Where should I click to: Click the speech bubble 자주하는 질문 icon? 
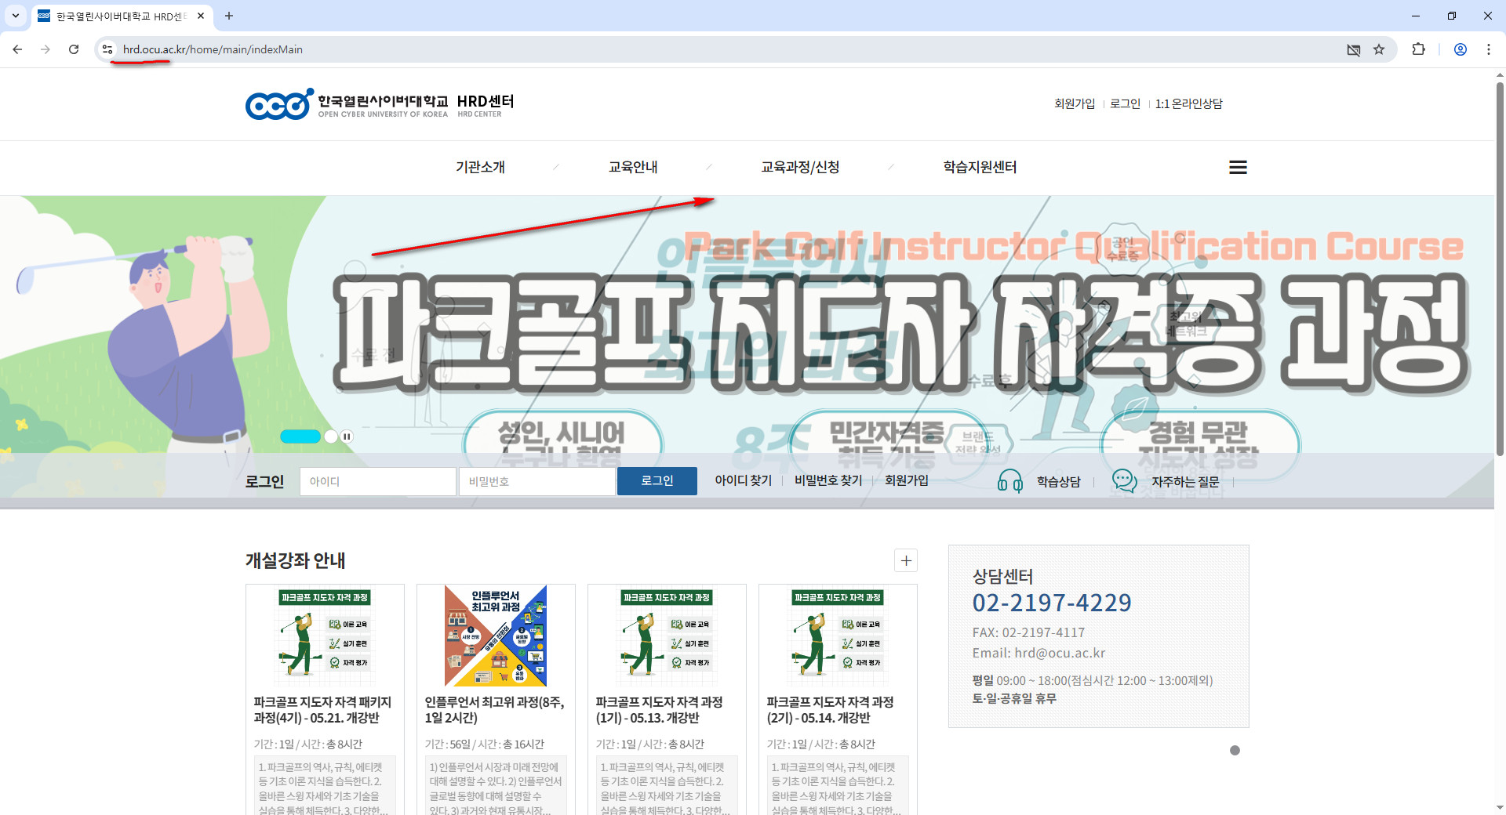coord(1125,480)
